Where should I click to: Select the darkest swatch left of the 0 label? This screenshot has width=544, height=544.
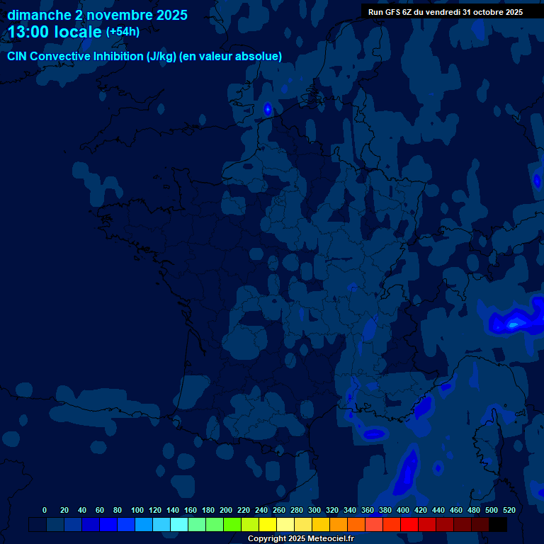click(x=38, y=525)
